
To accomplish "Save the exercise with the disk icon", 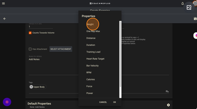I will pyautogui.click(x=195, y=19).
